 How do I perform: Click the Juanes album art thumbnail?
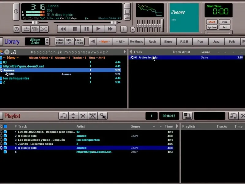(x=184, y=18)
